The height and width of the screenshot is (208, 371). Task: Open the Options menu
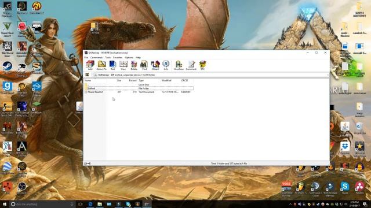(x=129, y=58)
